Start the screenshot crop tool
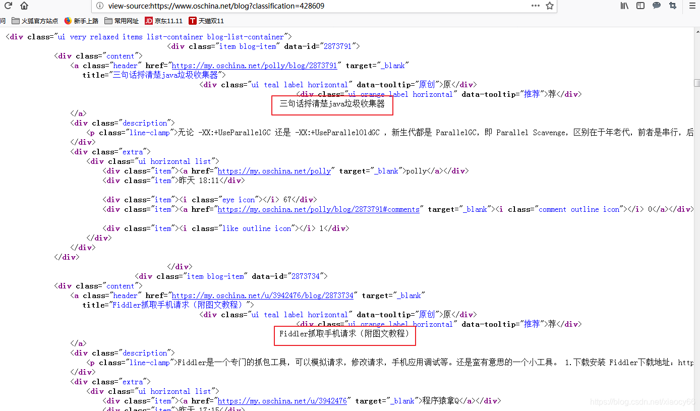 tap(673, 6)
